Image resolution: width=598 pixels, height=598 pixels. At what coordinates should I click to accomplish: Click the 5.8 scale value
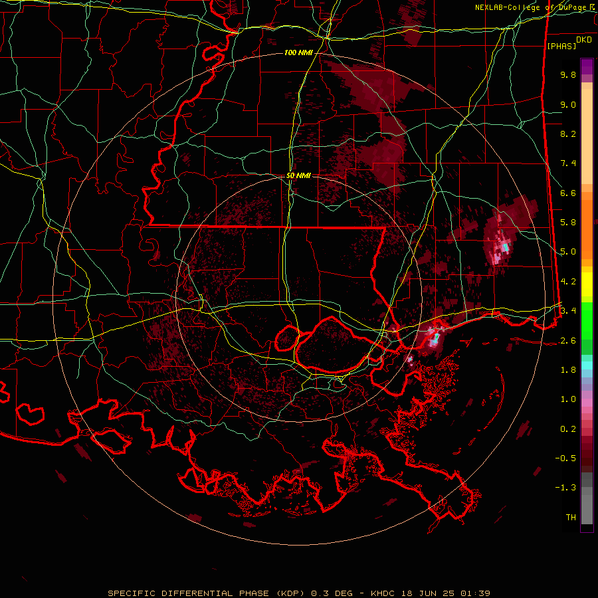coord(568,223)
